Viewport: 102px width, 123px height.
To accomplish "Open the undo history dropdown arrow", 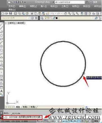I will [56, 14].
